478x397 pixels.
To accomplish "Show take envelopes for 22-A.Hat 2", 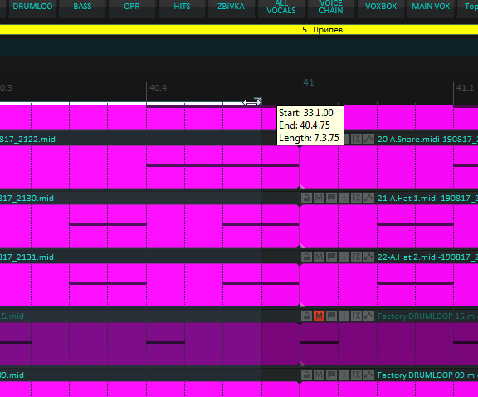I will [368, 257].
